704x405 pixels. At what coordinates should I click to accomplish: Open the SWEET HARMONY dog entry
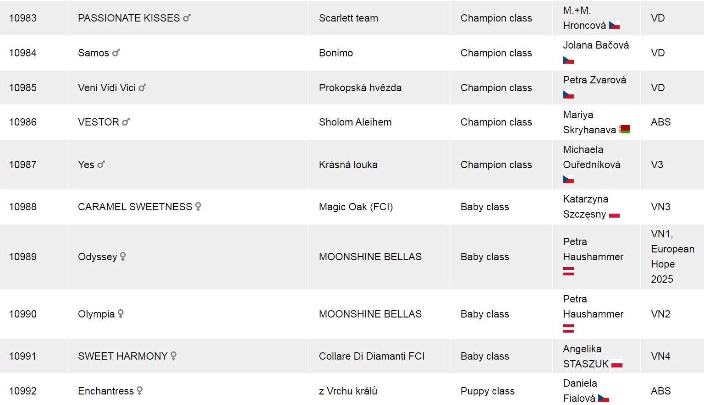coord(122,356)
